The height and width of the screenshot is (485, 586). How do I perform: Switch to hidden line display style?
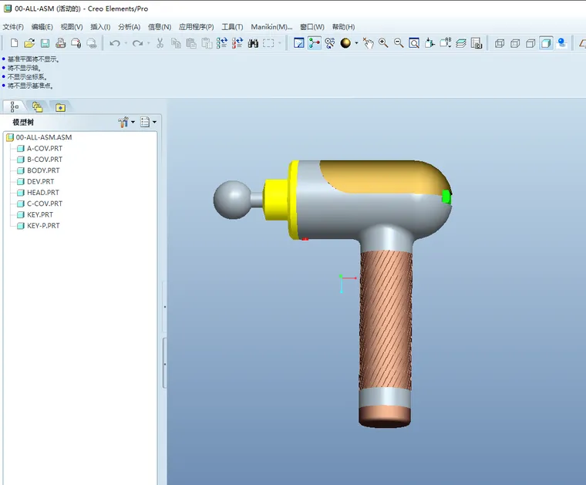click(515, 44)
